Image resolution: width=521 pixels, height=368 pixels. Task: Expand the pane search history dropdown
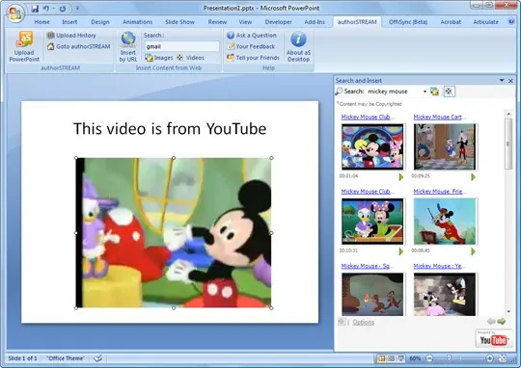[x=425, y=92]
